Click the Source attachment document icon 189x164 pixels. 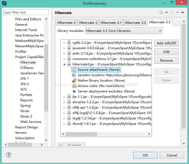coord(74,70)
